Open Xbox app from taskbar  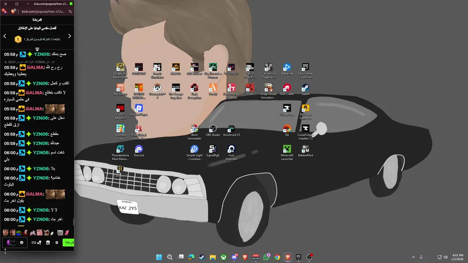coord(223,257)
